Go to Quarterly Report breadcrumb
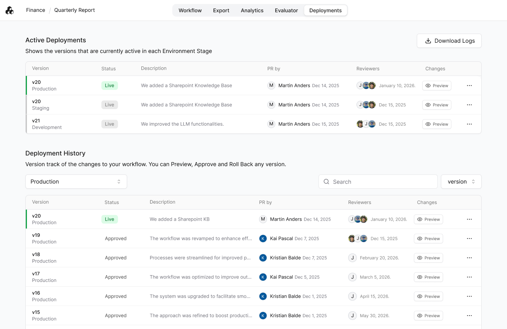 coord(74,10)
